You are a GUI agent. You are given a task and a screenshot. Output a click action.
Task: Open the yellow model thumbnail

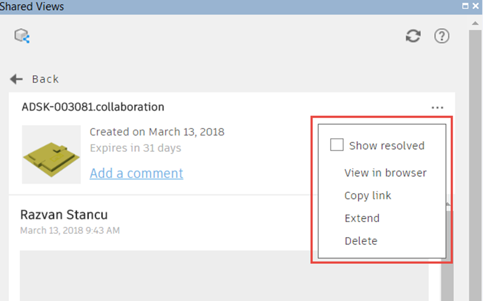click(x=51, y=154)
